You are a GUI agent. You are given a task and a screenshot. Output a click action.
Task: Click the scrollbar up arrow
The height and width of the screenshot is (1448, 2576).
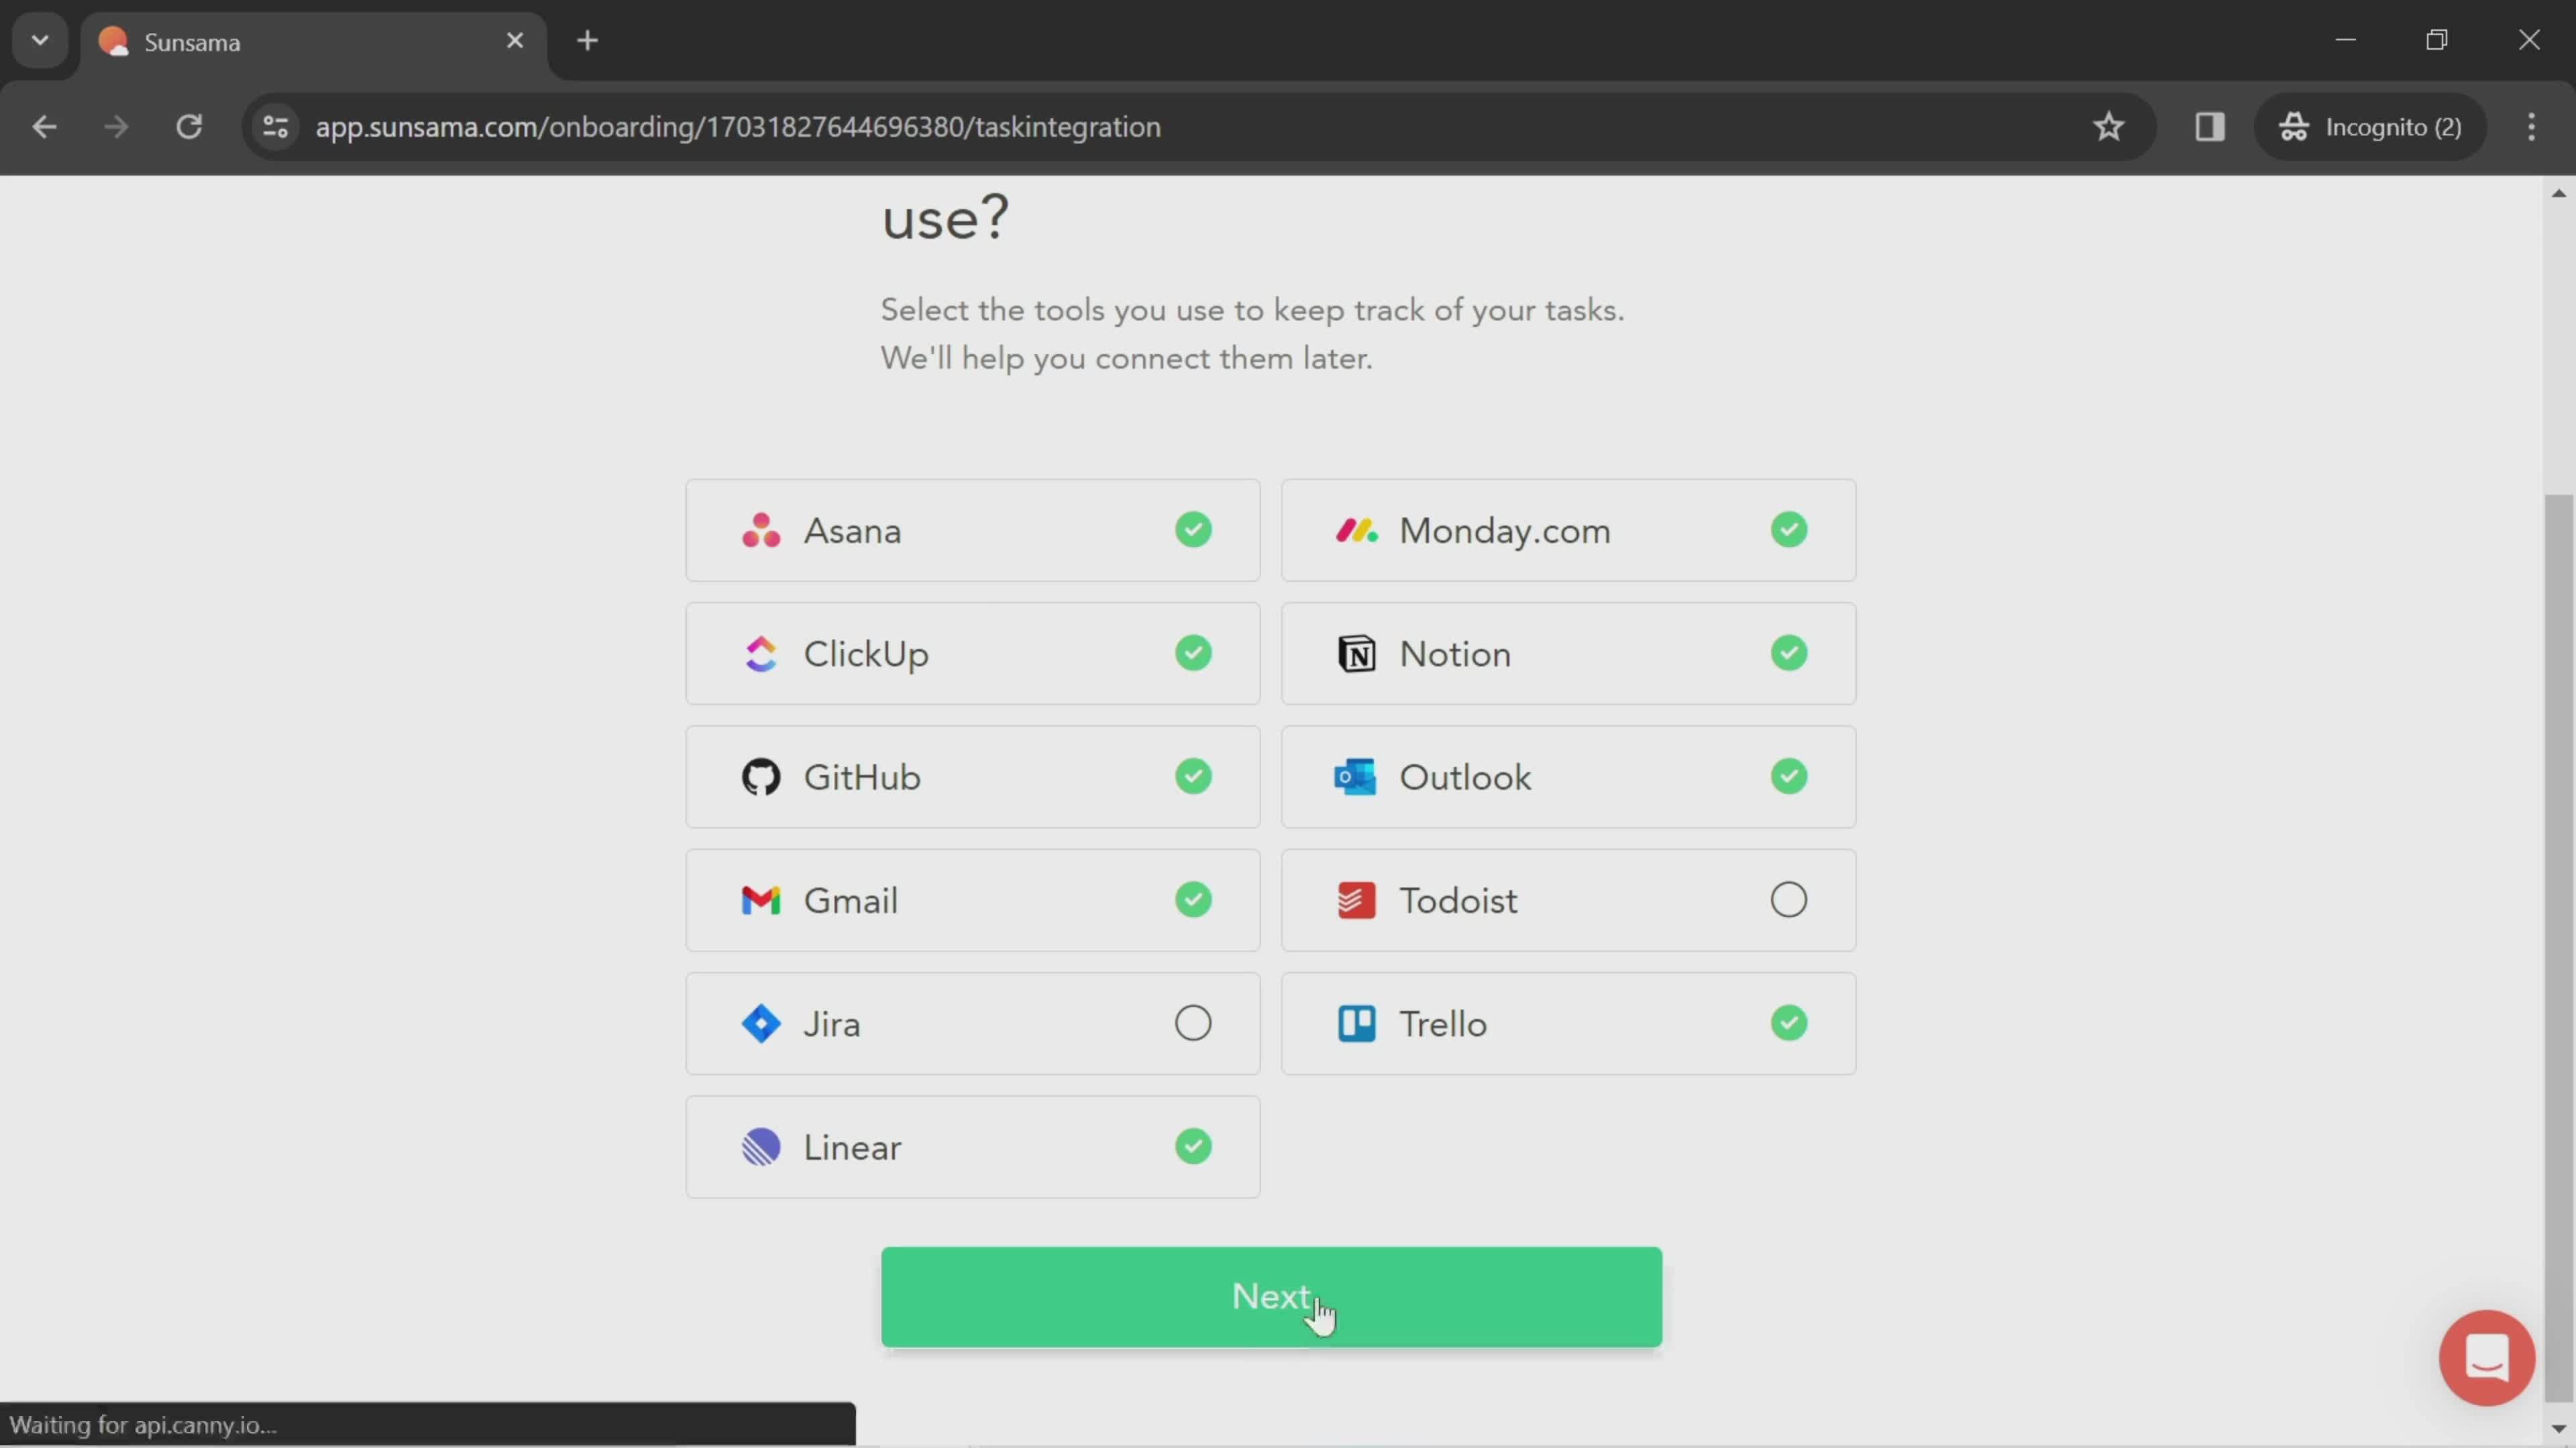2559,194
